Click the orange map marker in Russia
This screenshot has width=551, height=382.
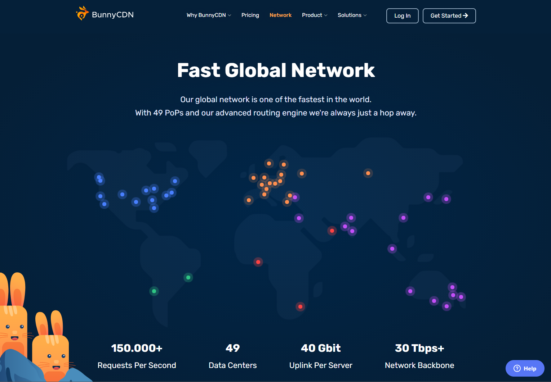point(368,173)
